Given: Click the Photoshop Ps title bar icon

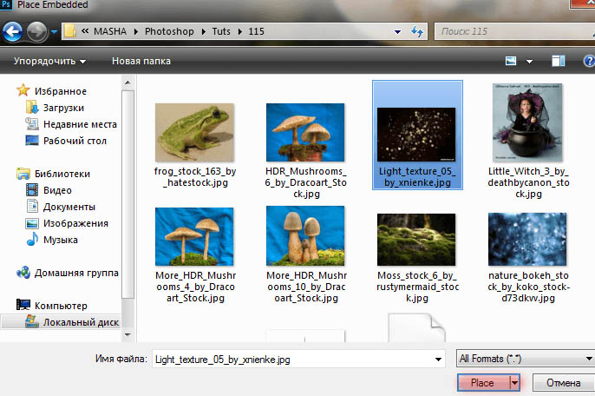Looking at the screenshot, I should point(6,4).
